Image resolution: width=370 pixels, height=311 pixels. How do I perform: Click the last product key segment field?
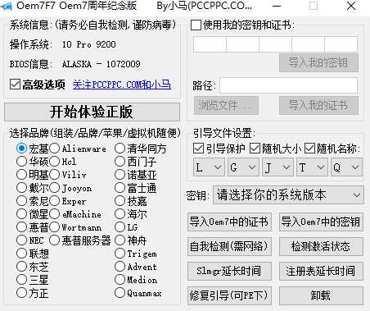click(x=341, y=44)
